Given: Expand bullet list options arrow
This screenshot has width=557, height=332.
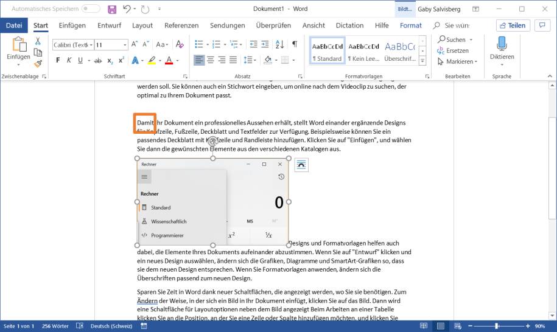Looking at the screenshot, I should (x=207, y=44).
